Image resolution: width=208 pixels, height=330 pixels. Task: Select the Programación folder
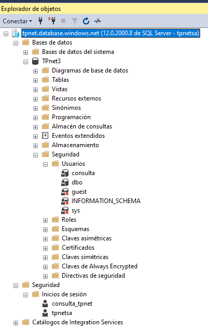tap(71, 117)
